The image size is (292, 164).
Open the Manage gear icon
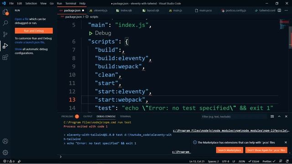pyautogui.click(x=5, y=153)
